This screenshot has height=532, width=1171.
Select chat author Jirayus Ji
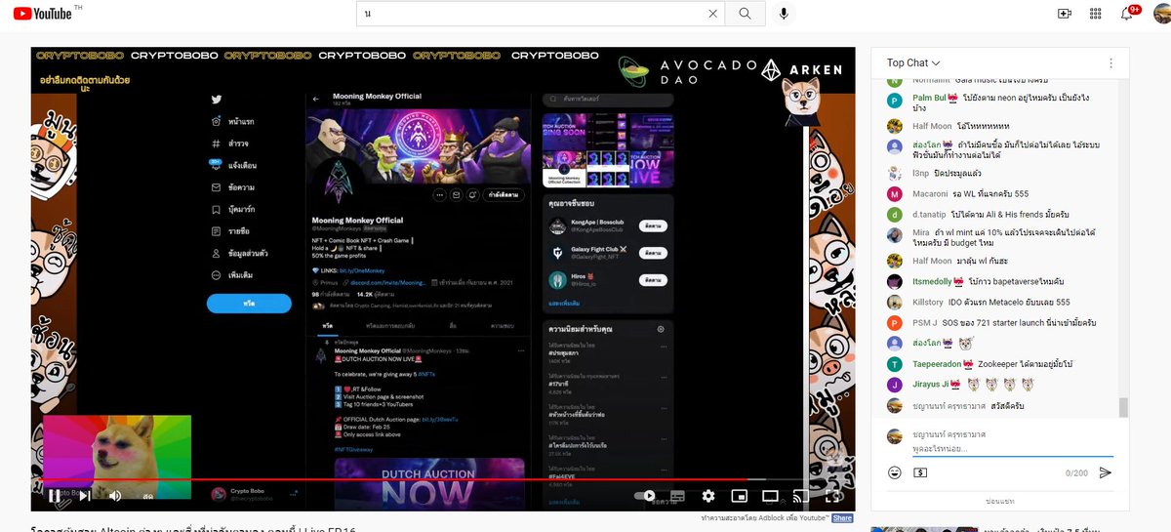(x=931, y=384)
